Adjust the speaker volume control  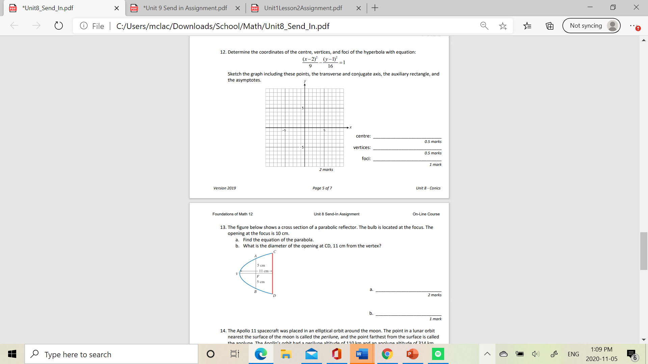535,354
